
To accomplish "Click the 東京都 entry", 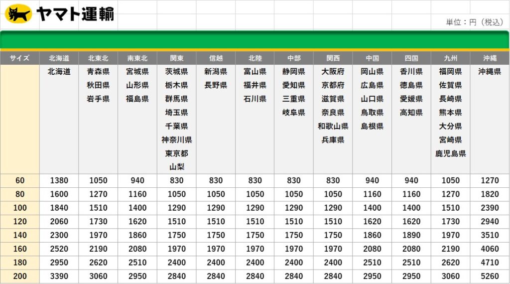I will pos(177,153).
